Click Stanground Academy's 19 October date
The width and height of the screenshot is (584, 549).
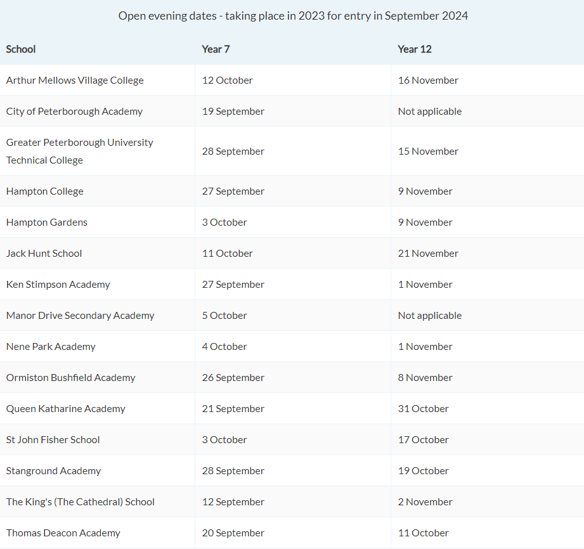tap(423, 471)
